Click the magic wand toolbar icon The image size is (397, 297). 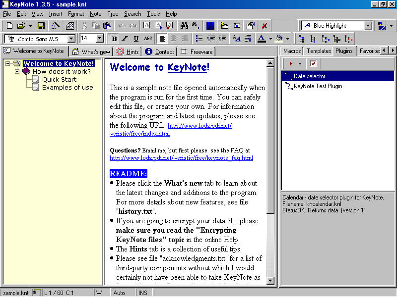56,26
